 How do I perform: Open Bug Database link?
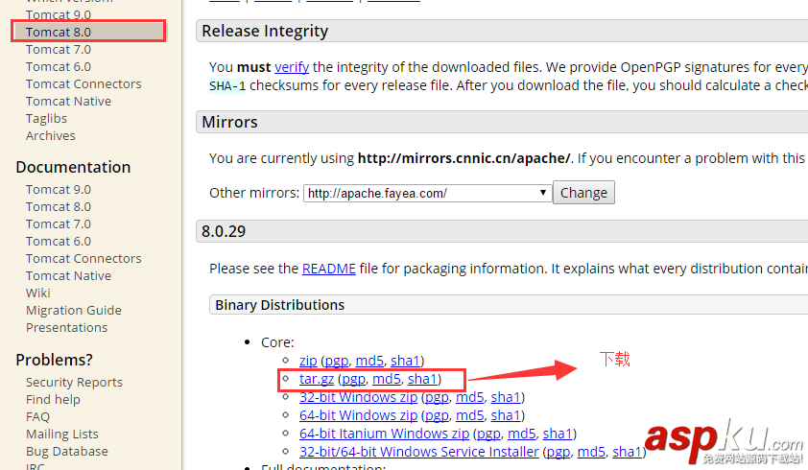pyautogui.click(x=67, y=452)
